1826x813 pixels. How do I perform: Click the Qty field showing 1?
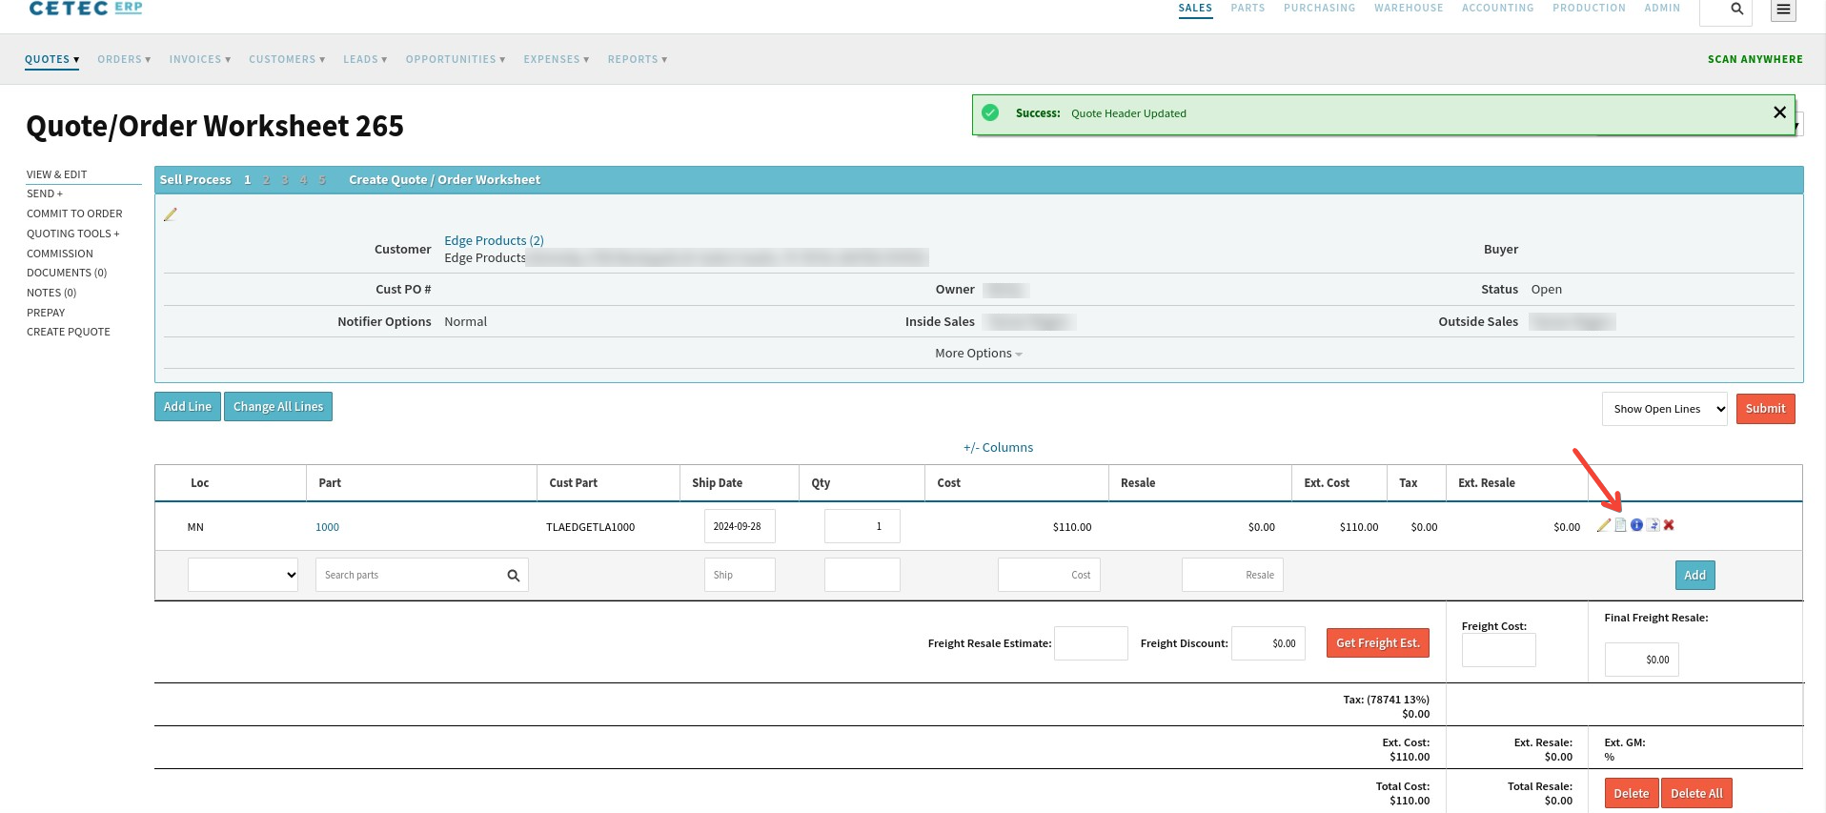862,526
